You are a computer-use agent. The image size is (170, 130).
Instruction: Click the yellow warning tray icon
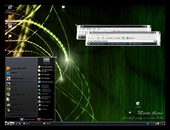156,123
